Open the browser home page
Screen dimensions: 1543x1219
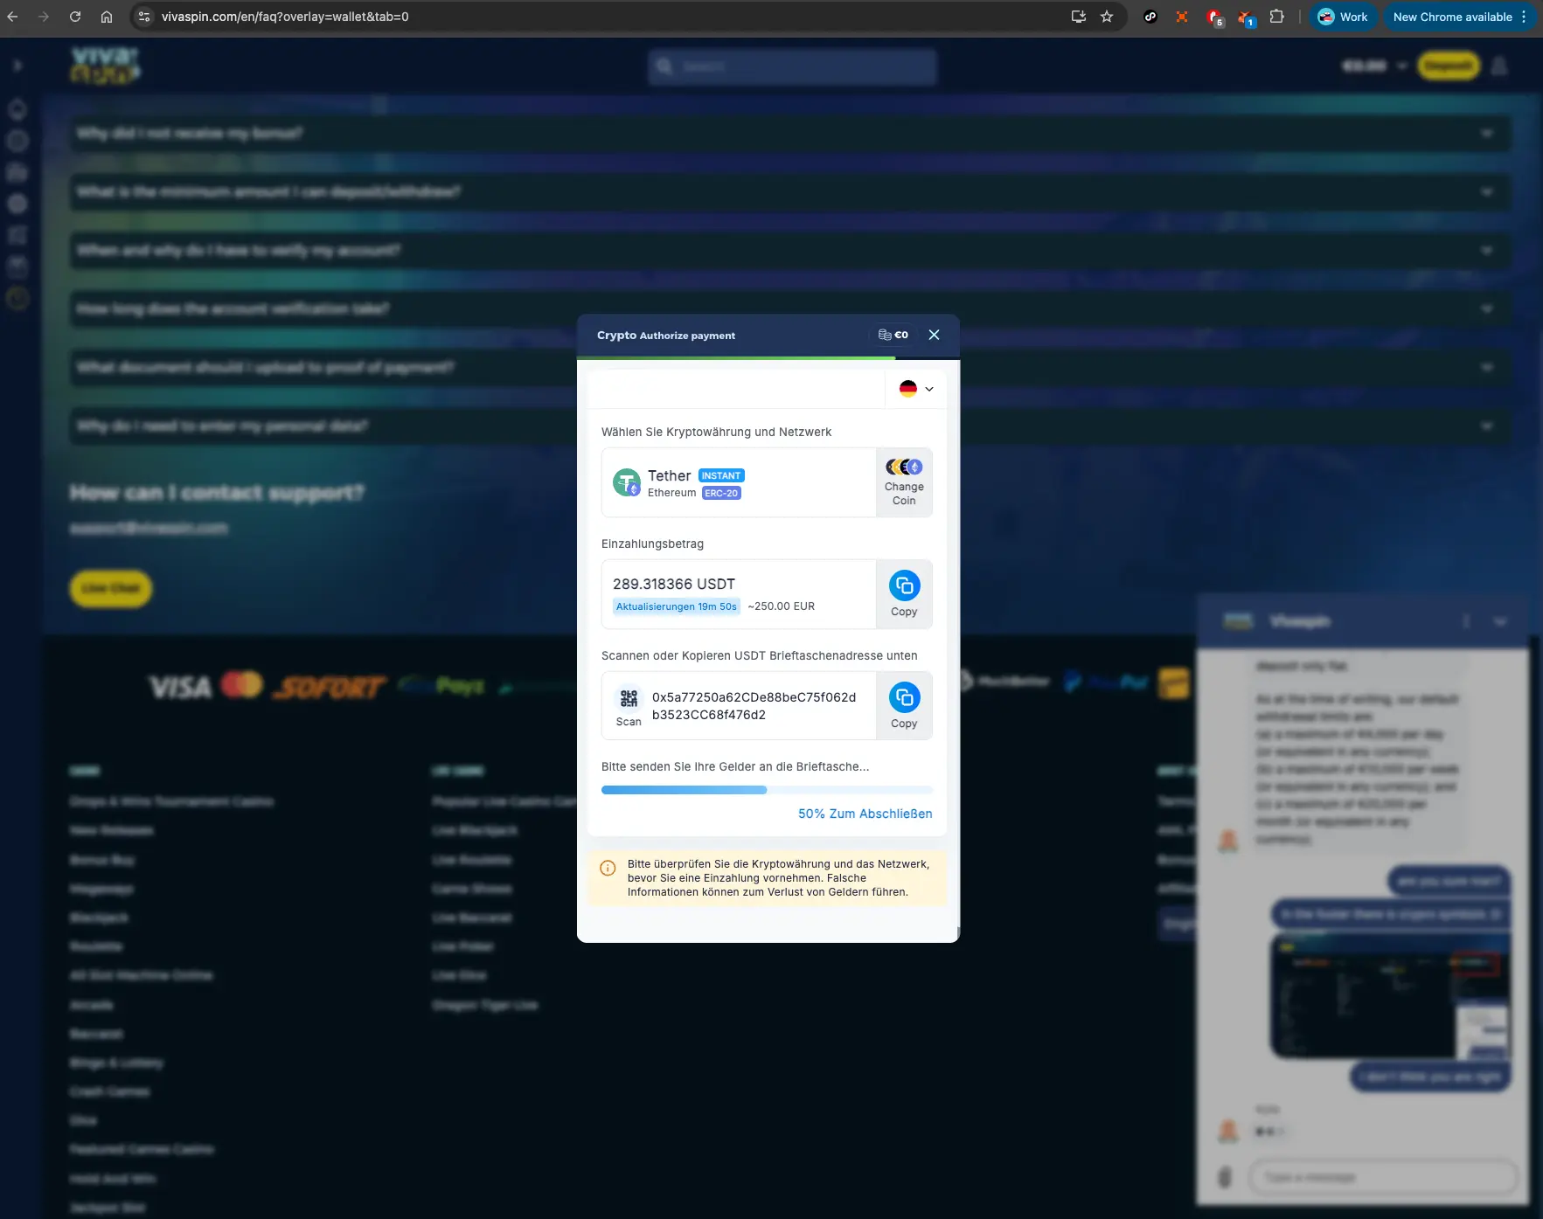[x=107, y=17]
